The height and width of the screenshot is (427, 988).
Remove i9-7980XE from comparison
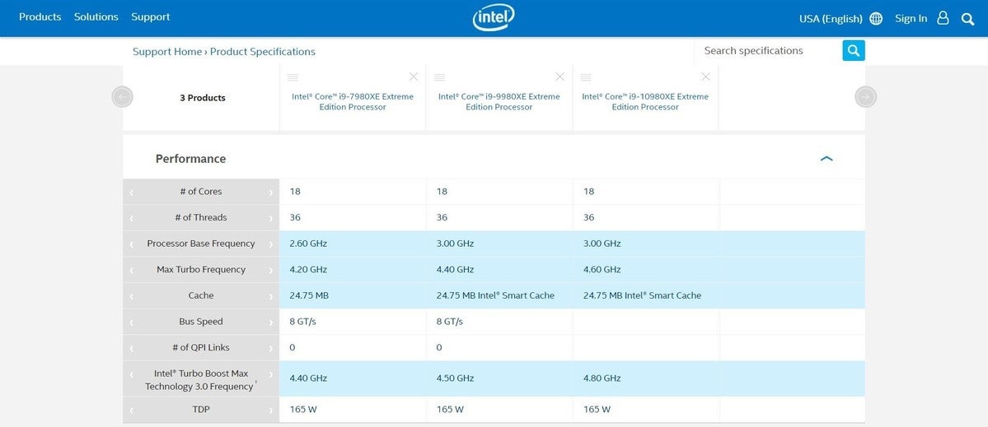tap(414, 77)
